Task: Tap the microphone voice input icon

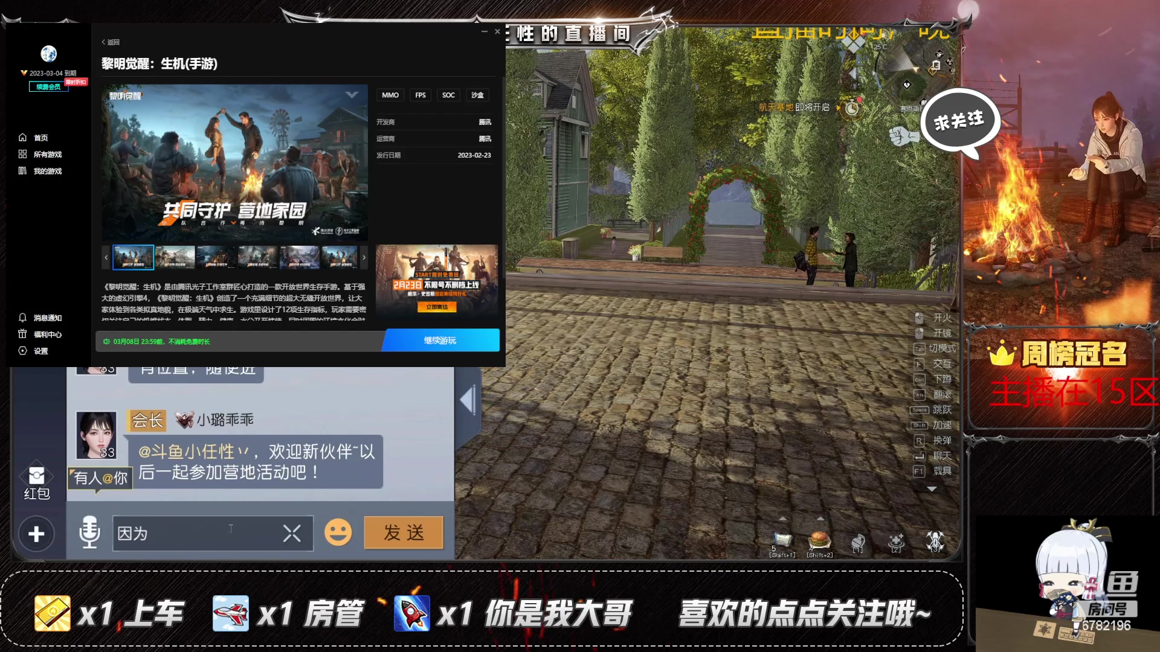Action: pyautogui.click(x=89, y=532)
